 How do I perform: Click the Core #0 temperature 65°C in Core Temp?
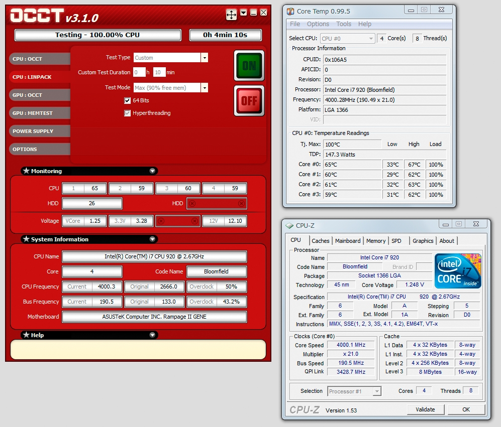click(x=352, y=165)
